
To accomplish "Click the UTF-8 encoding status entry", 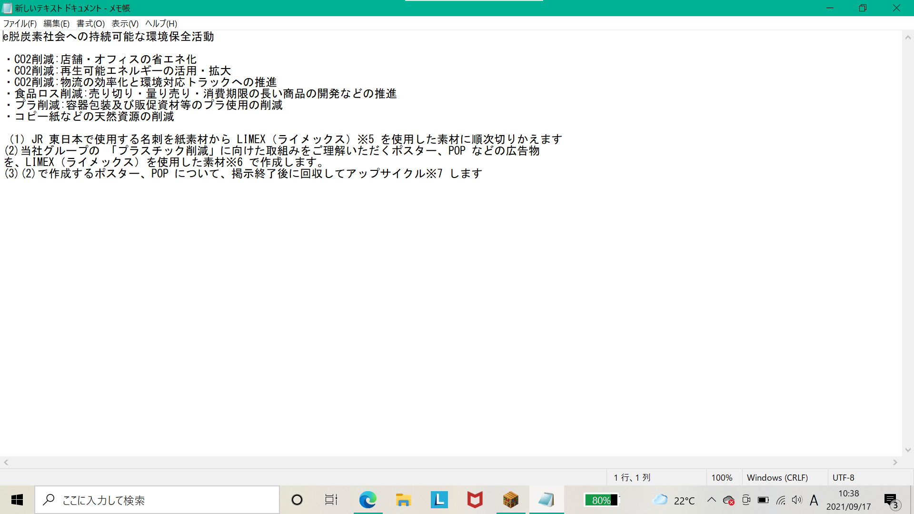I will pos(843,477).
